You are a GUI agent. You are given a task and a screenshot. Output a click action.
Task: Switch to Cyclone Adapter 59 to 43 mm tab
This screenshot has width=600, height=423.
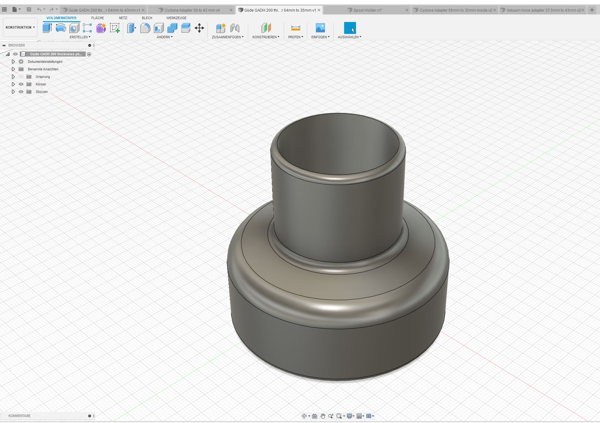pos(192,10)
